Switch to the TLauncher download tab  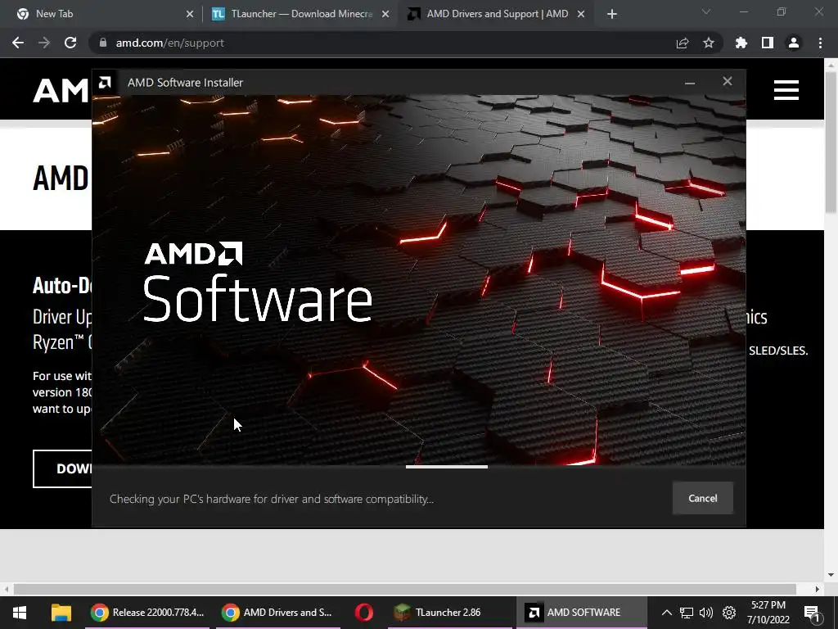click(x=301, y=14)
